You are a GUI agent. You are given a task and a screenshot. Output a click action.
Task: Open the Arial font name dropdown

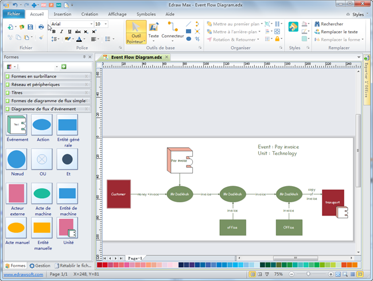click(91, 24)
